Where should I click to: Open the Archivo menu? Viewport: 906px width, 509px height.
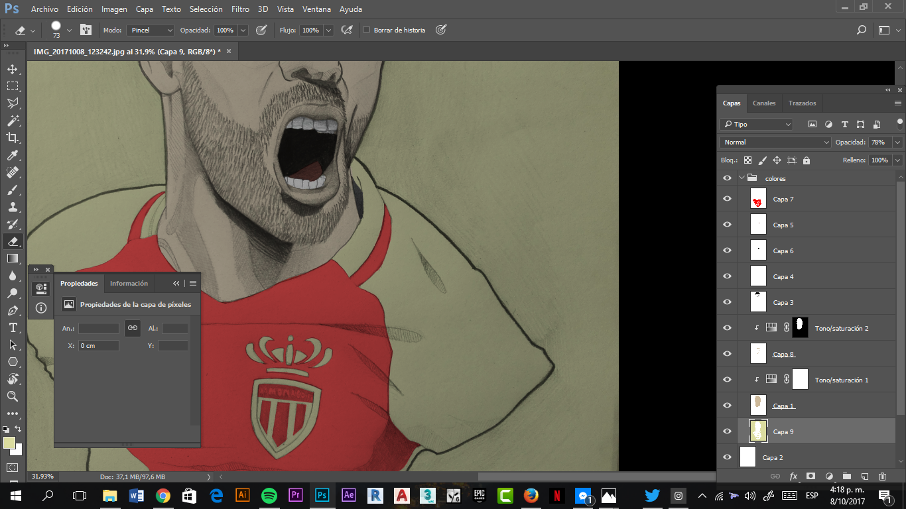[x=44, y=9]
